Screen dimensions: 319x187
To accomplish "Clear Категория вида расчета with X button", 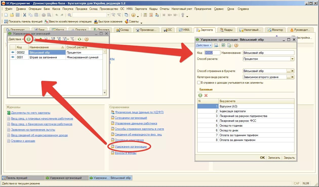I will (x=292, y=77).
